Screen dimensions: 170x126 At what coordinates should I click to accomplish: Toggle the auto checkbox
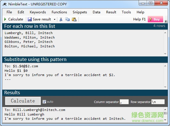pos(44,102)
